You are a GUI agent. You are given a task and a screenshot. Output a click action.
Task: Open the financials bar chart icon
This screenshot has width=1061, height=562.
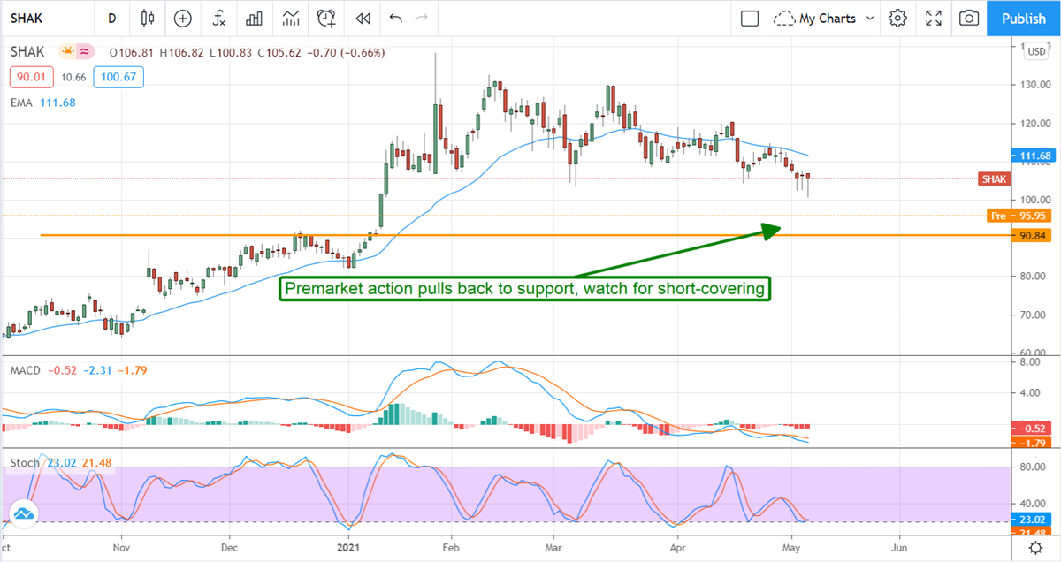(254, 18)
